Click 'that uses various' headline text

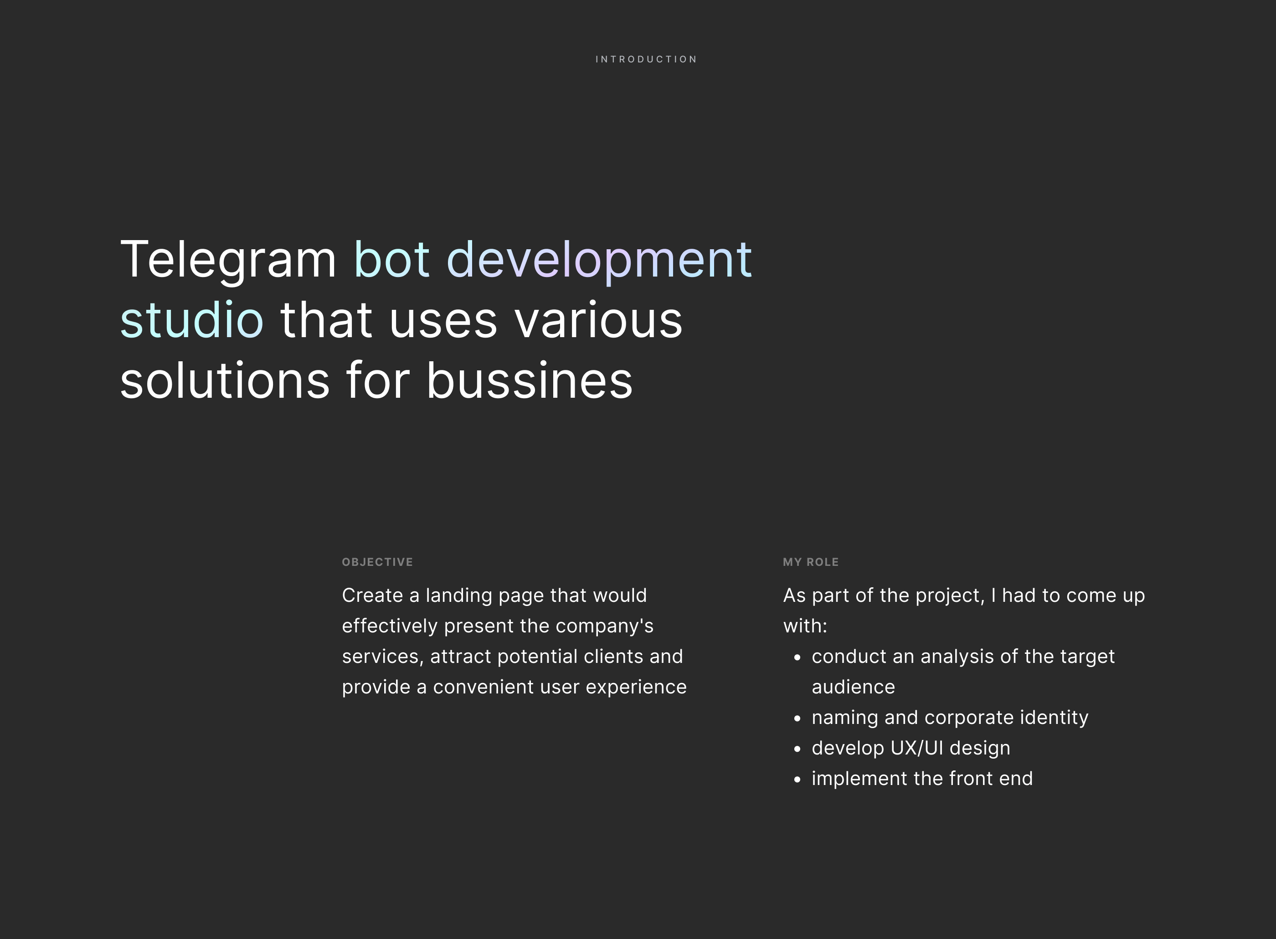[481, 320]
